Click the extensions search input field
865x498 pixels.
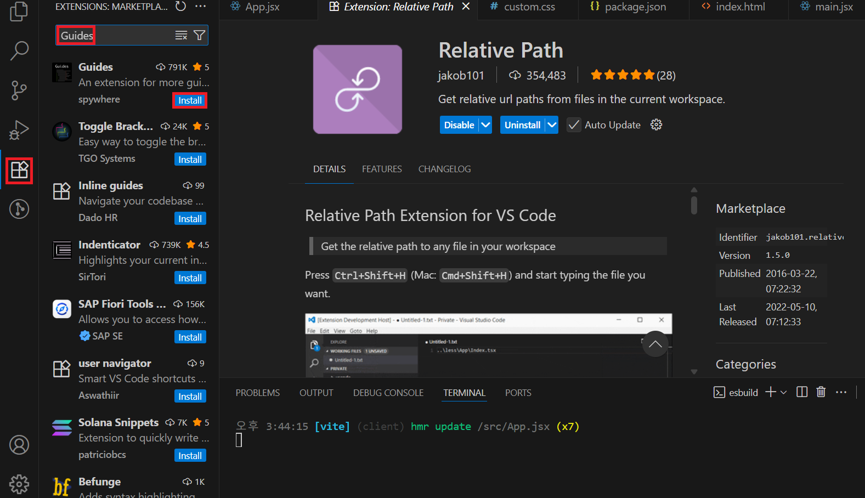(x=115, y=36)
